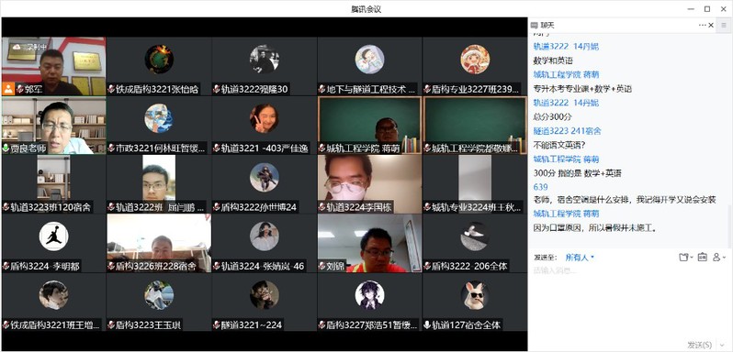
Task: Select the 轨道3224李国栋 video tile
Action: click(x=369, y=184)
